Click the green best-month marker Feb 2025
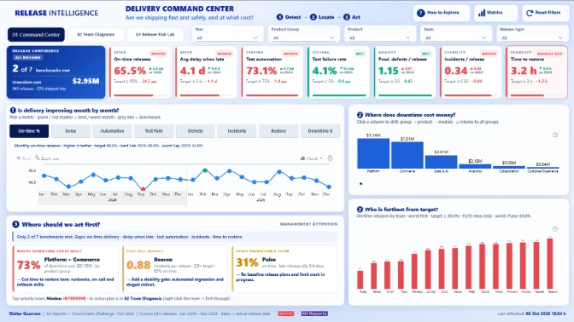 coord(205,170)
